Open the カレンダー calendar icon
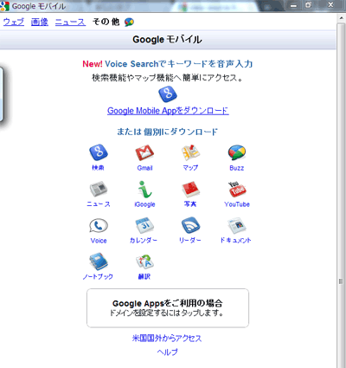 coord(144,225)
